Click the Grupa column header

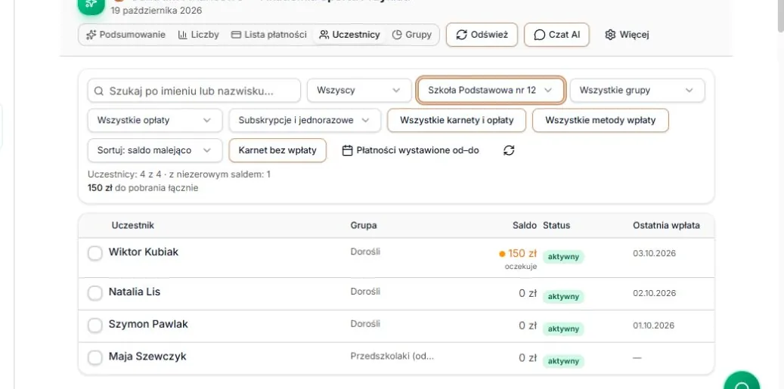[364, 226]
